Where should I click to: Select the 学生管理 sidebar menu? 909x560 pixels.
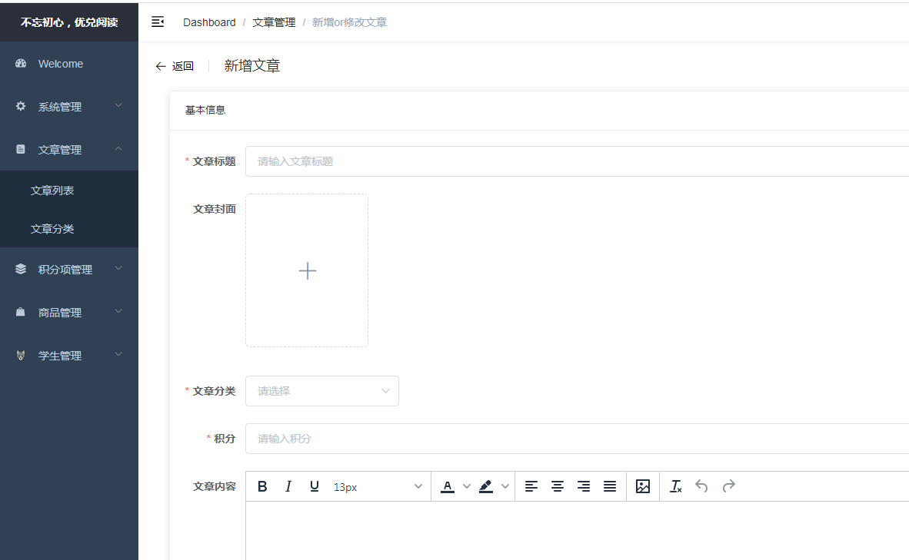(x=69, y=356)
